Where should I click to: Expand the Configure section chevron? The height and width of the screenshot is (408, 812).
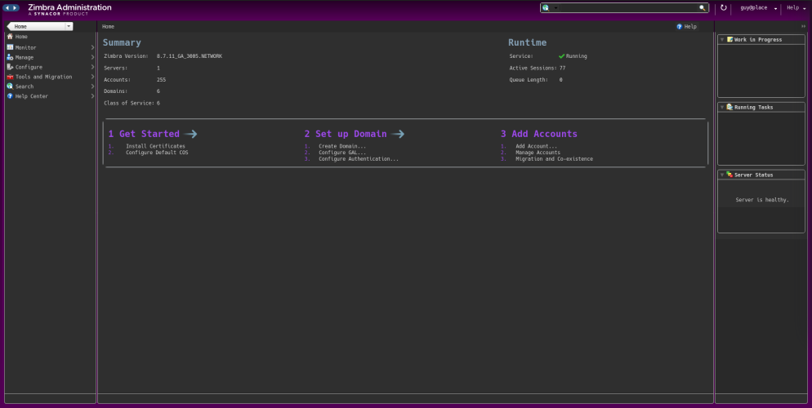pyautogui.click(x=92, y=67)
